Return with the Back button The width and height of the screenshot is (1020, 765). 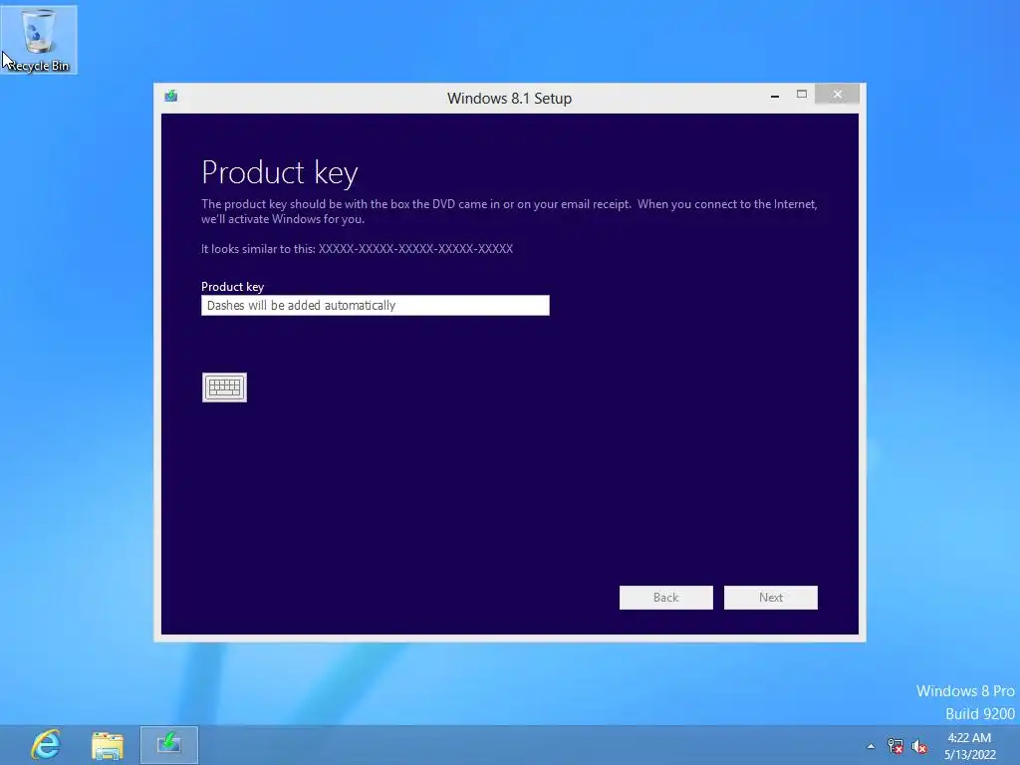tap(666, 598)
